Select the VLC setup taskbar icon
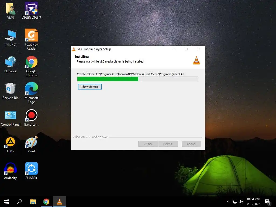Viewport: 276px width, 207px height. tap(60, 202)
